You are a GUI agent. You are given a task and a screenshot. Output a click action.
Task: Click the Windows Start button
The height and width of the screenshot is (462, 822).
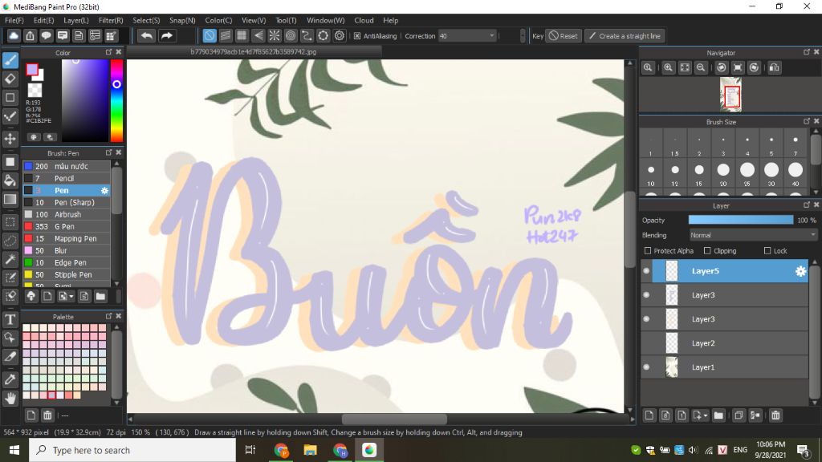(14, 450)
